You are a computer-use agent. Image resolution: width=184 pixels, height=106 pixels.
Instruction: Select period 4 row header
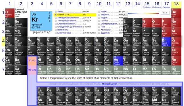[3, 41]
